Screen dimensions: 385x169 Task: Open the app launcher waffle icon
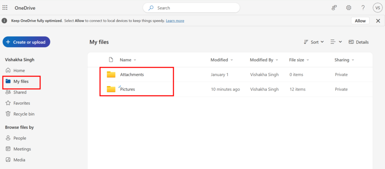5,8
